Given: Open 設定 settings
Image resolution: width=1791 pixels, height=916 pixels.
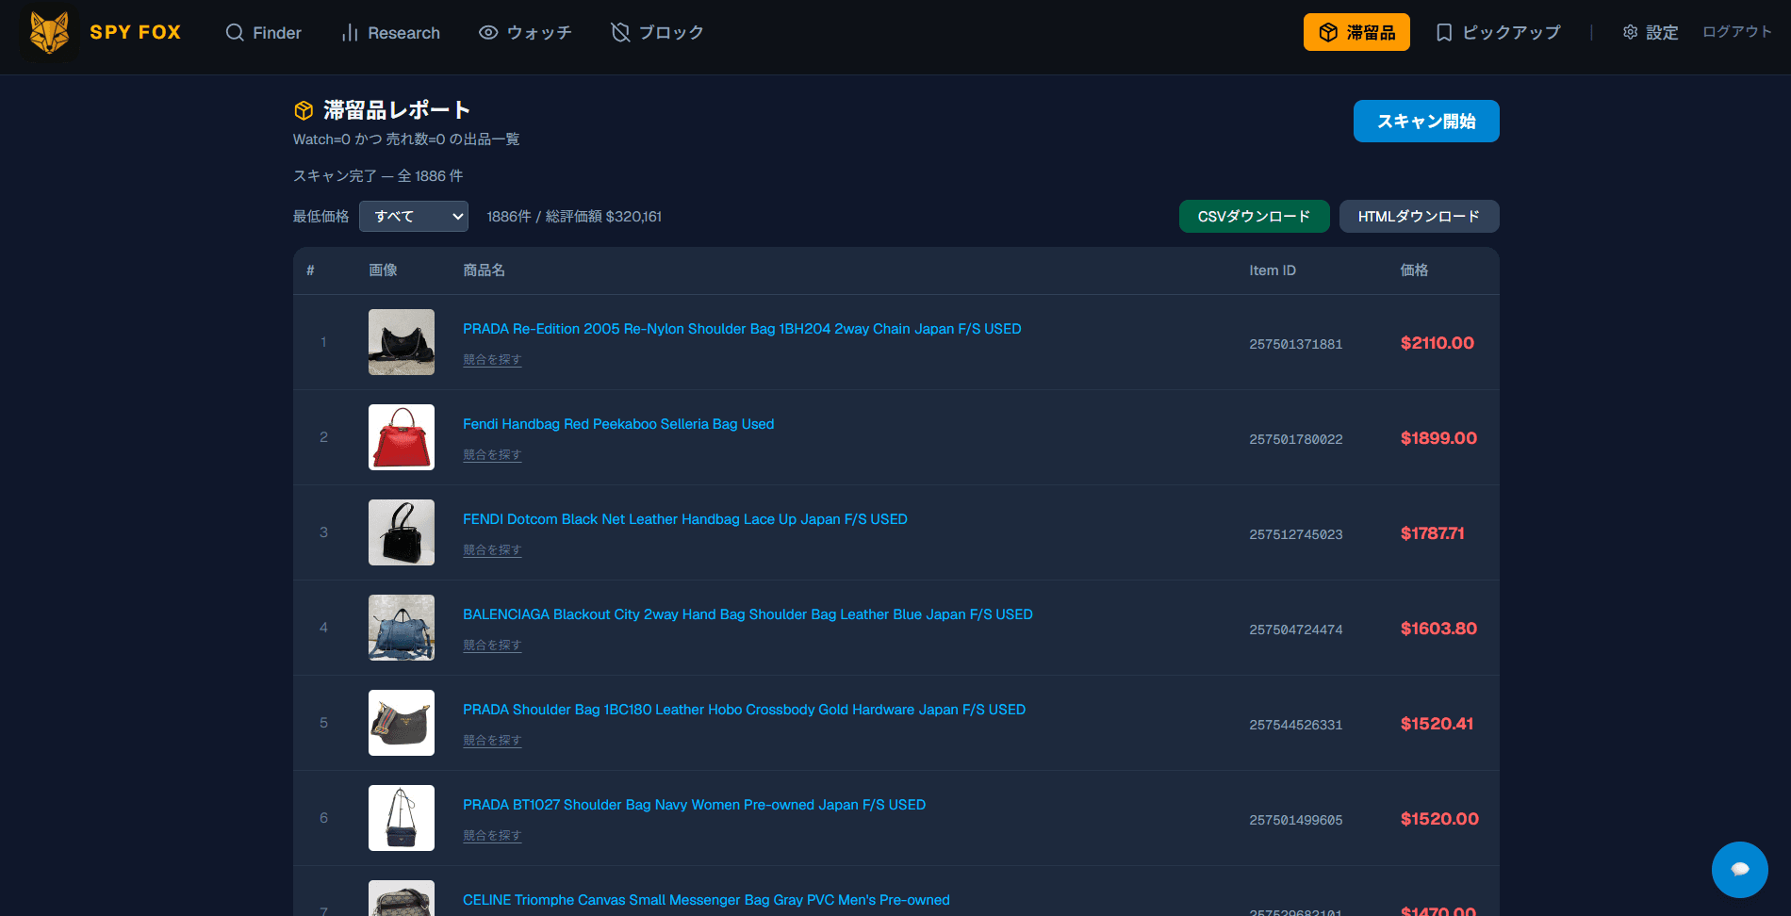Looking at the screenshot, I should pos(1650,32).
